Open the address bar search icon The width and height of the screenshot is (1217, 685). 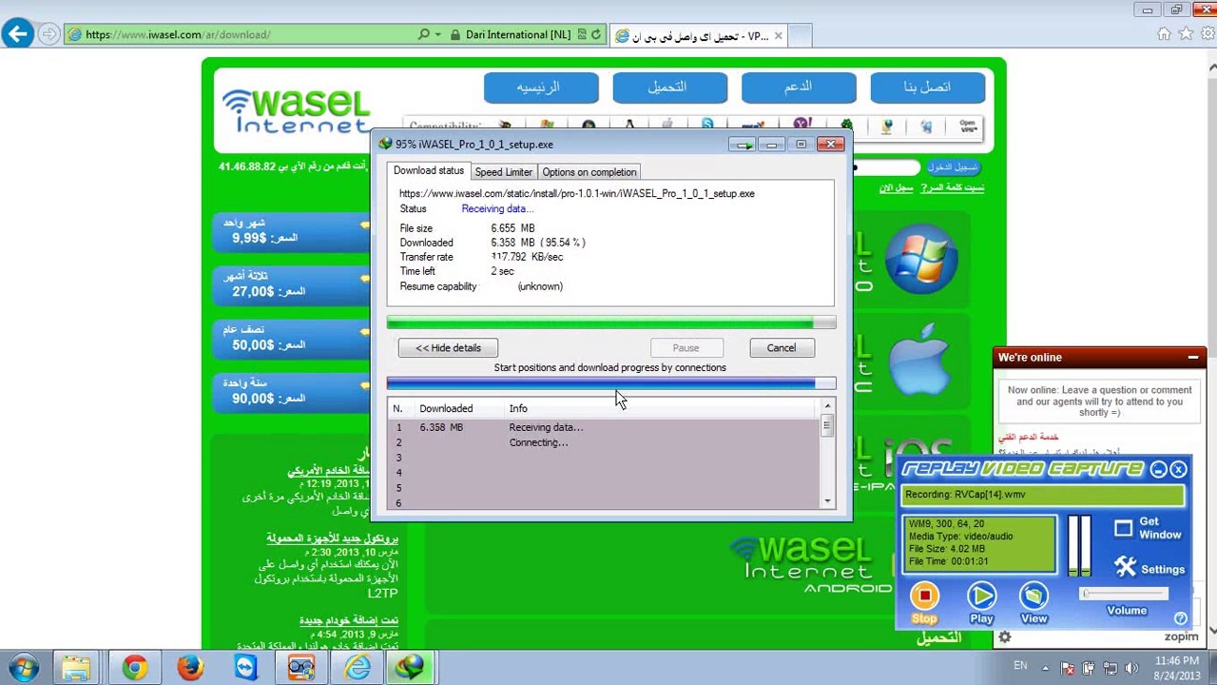tap(423, 34)
